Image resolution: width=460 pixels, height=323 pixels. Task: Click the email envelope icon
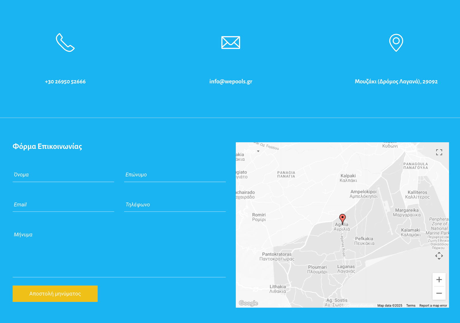pyautogui.click(x=231, y=43)
